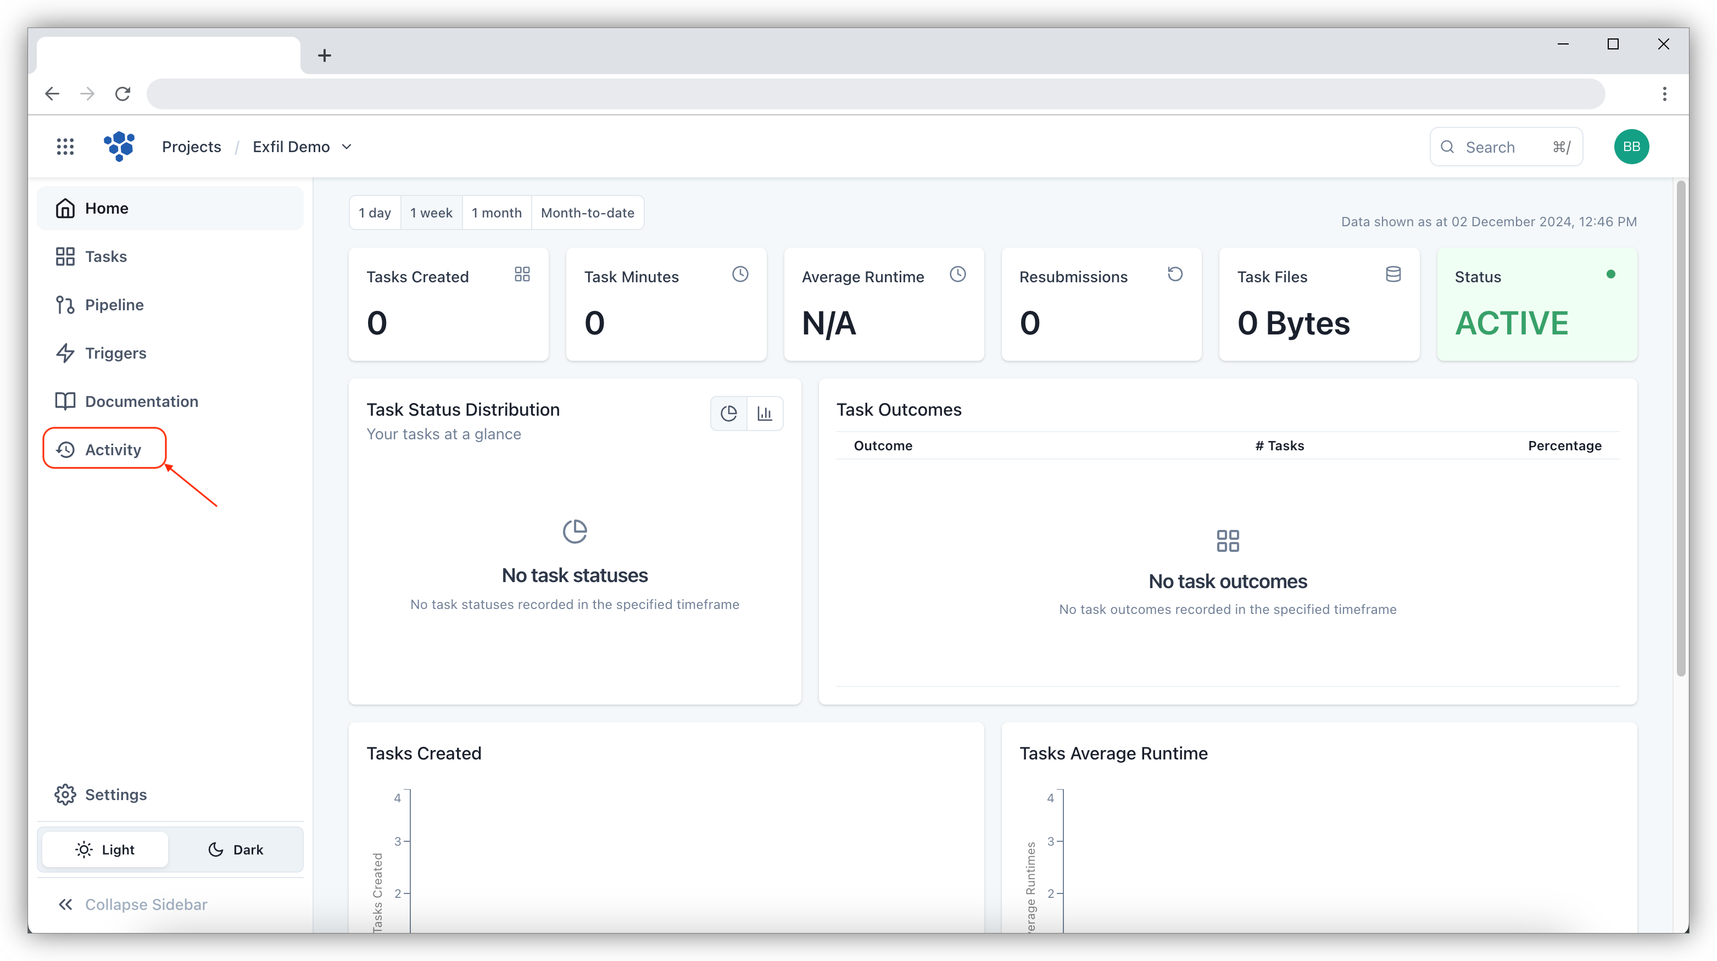Open browser three-dot menu

click(1664, 94)
